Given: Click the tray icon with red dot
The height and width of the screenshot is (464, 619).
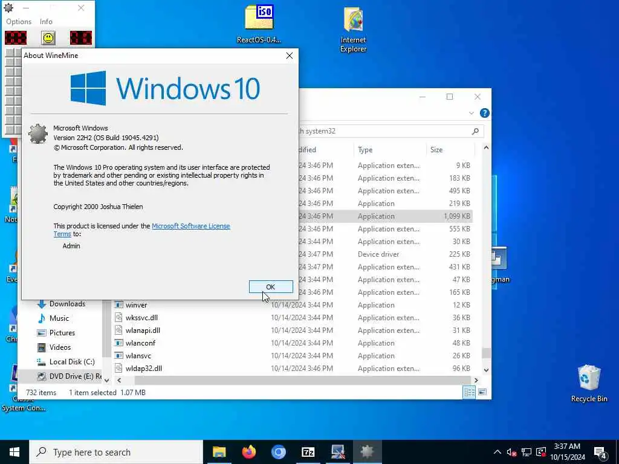Looking at the screenshot, I should [x=541, y=452].
